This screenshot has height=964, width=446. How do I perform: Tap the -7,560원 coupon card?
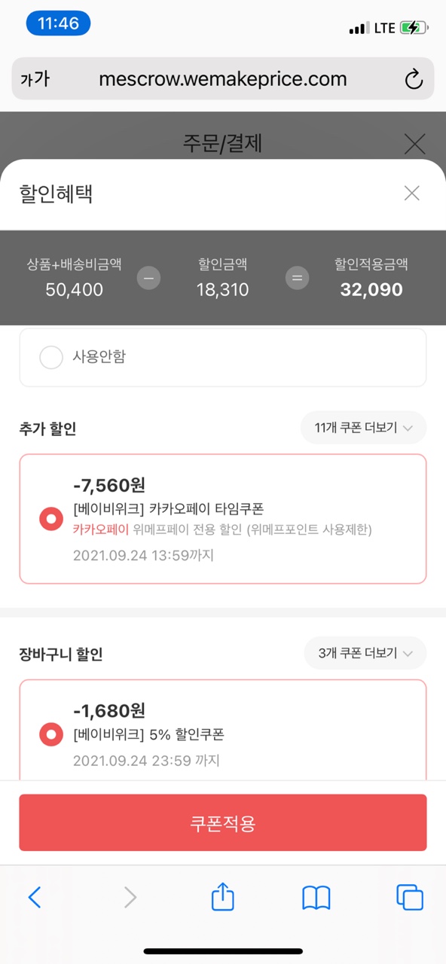click(223, 519)
